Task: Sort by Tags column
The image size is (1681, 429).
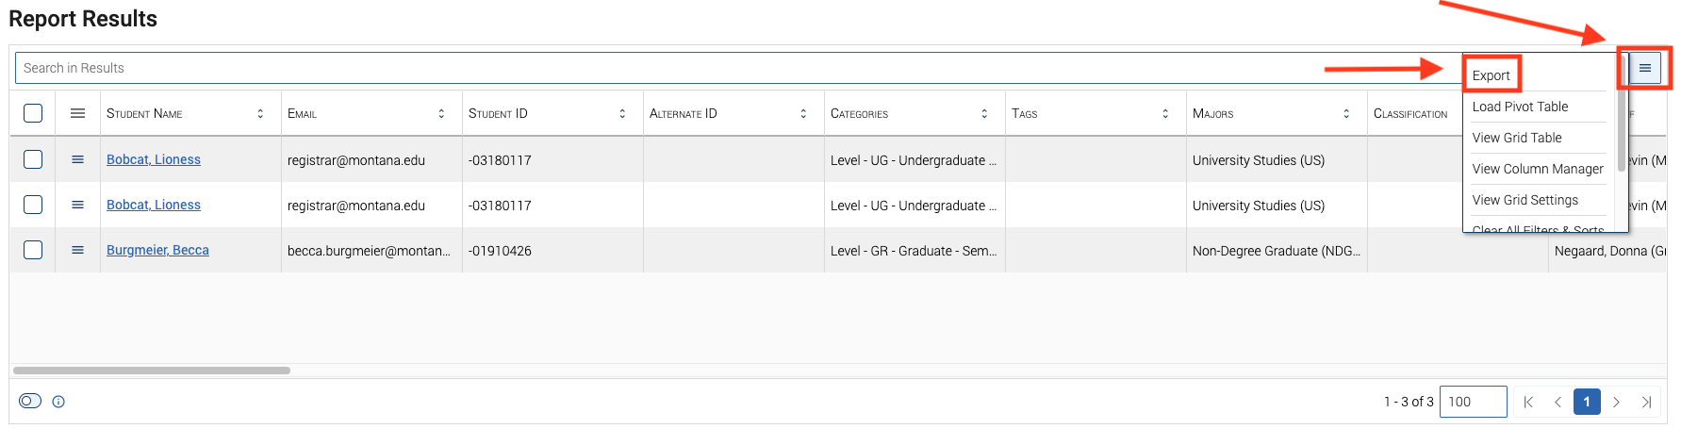Action: [x=1165, y=113]
